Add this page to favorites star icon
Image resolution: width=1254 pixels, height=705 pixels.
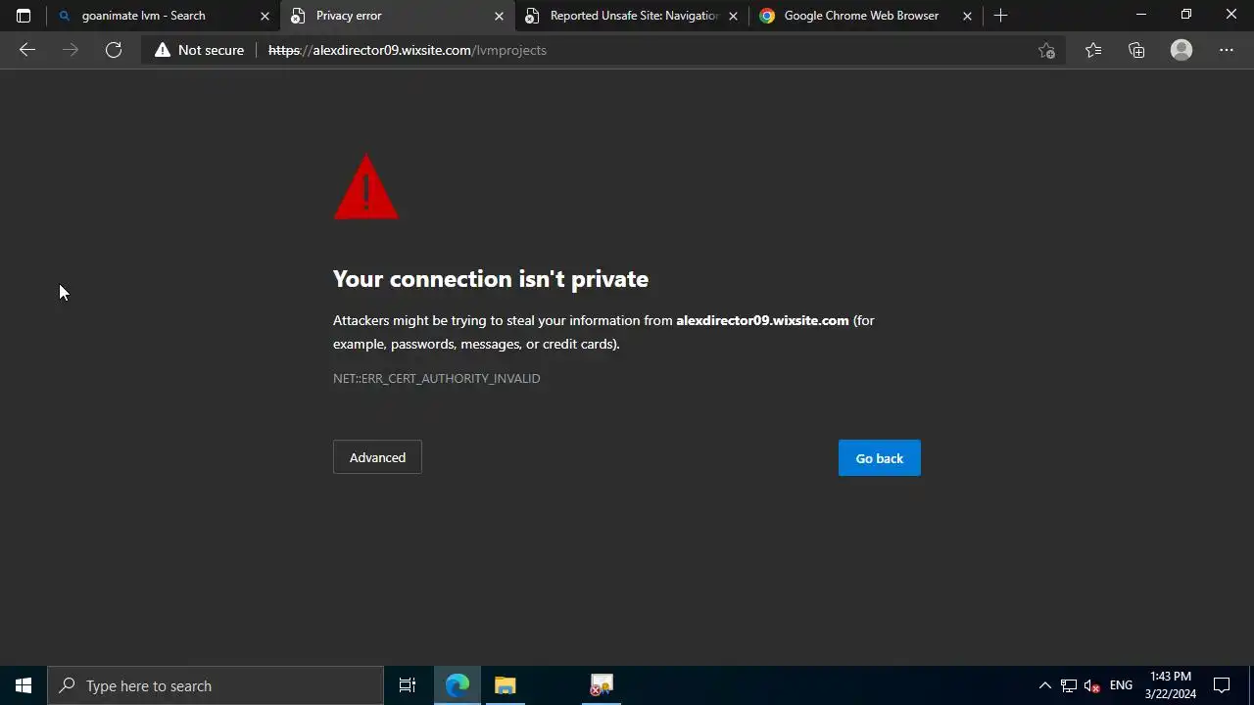pos(1046,50)
